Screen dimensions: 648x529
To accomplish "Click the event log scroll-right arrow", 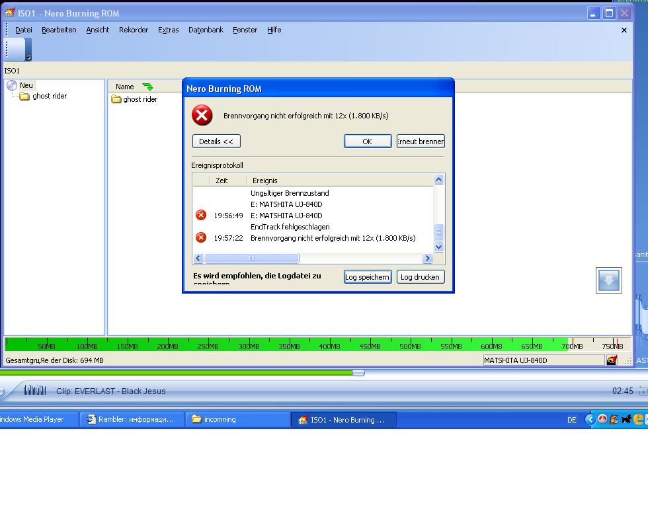I will 427,259.
